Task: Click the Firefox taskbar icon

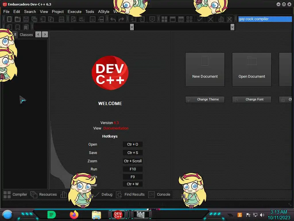Action: [74, 215]
